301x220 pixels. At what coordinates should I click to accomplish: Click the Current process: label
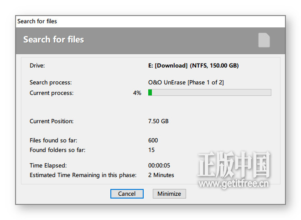tap(52, 93)
